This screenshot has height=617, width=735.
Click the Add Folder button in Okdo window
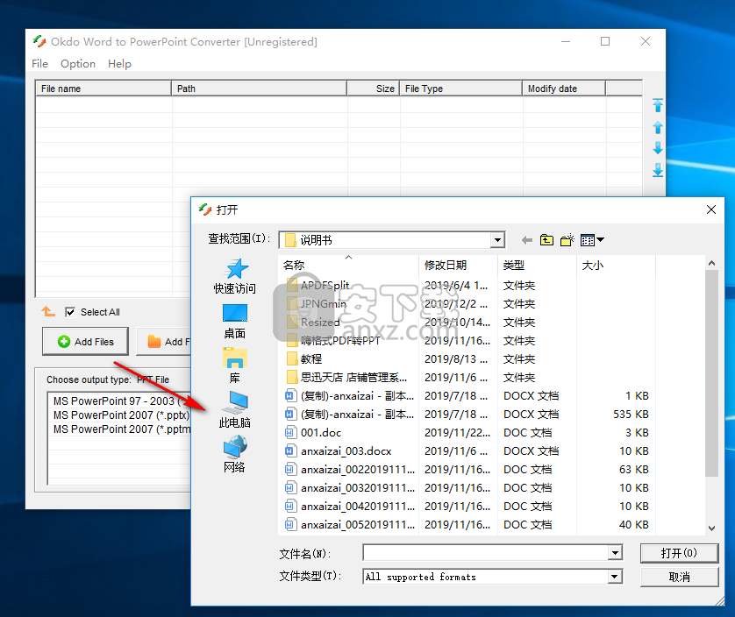pos(164,342)
